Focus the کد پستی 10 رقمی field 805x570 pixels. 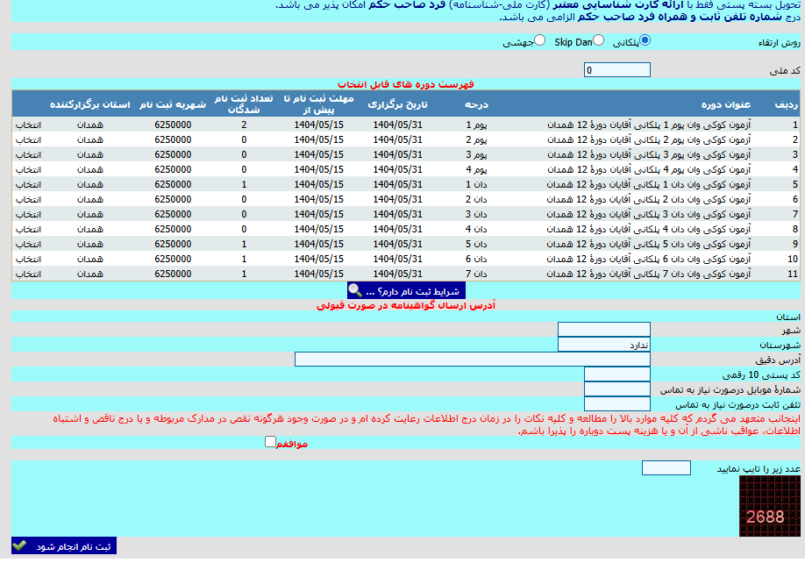coord(617,374)
